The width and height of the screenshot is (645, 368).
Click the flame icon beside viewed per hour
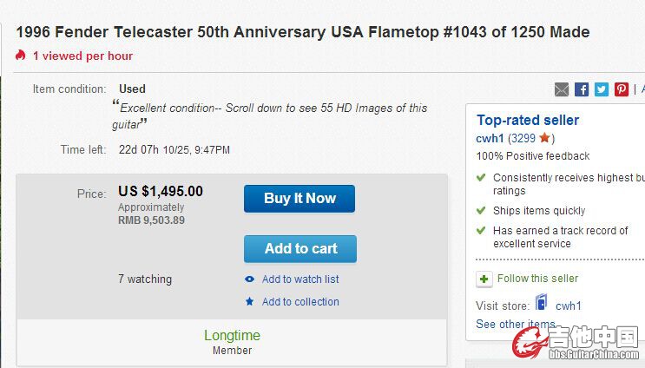pos(21,55)
